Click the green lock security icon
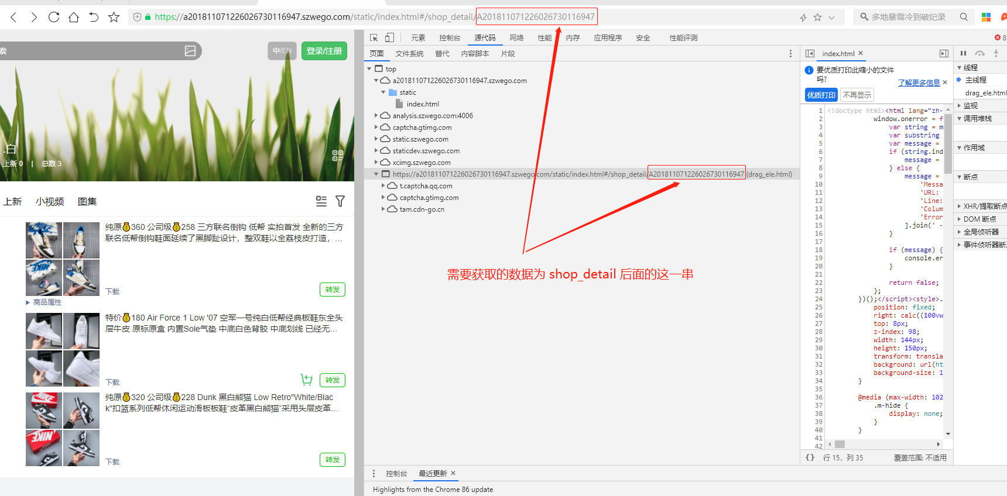This screenshot has width=1007, height=496. [148, 17]
